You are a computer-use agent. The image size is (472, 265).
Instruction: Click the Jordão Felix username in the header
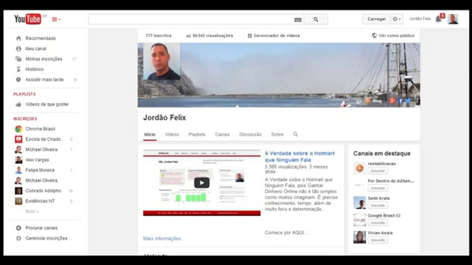(x=420, y=19)
